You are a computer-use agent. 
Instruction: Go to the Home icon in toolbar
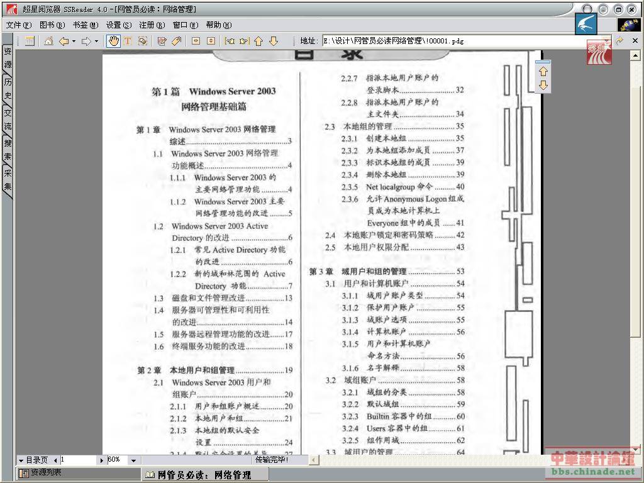48,41
